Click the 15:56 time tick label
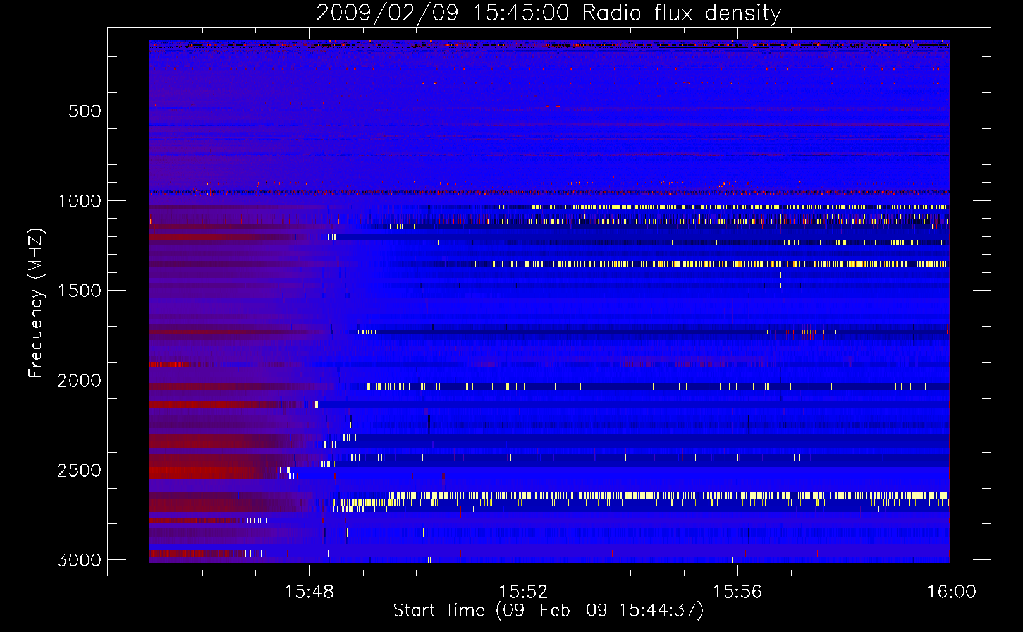The width and height of the screenshot is (1023, 632). tap(737, 592)
